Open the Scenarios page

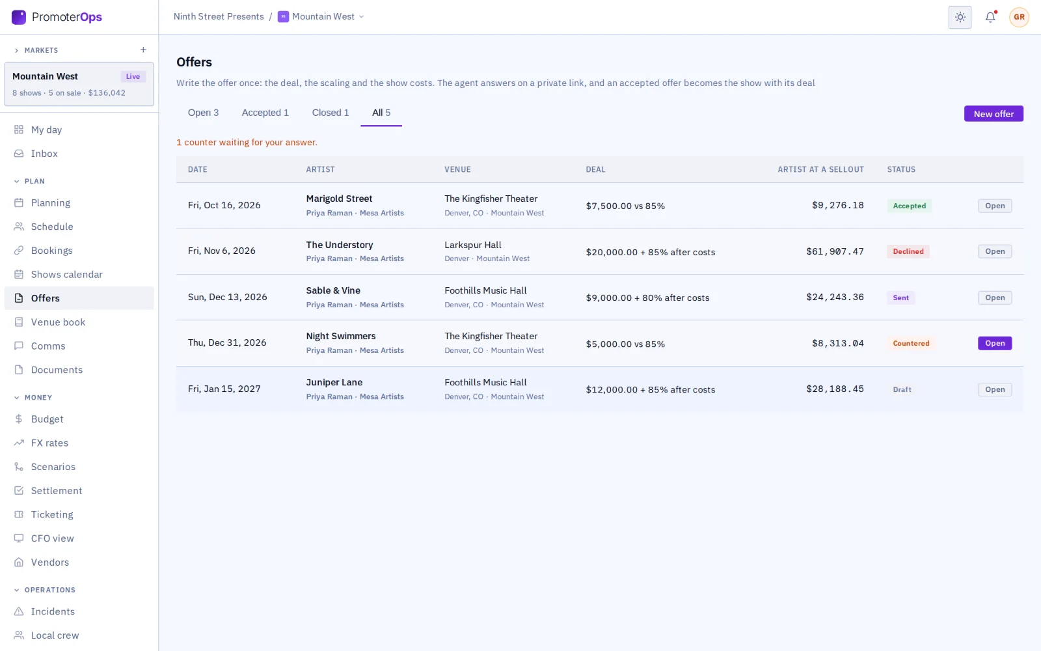(79, 467)
